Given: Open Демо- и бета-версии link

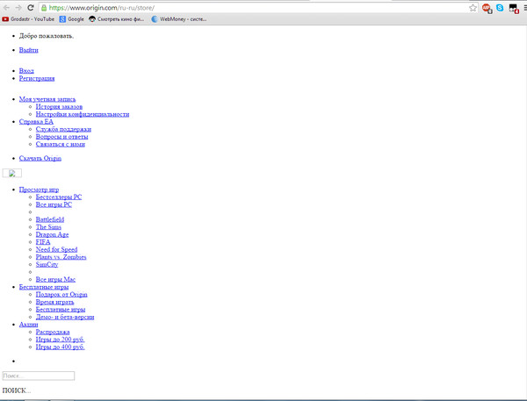Looking at the screenshot, I should click(65, 317).
